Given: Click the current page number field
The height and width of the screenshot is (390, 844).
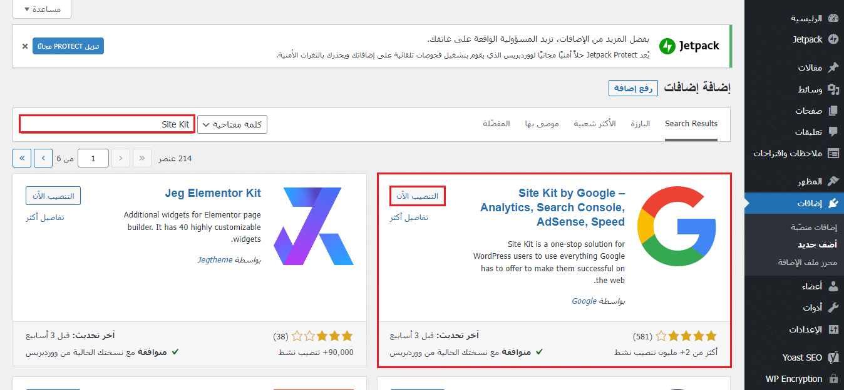Looking at the screenshot, I should click(93, 158).
